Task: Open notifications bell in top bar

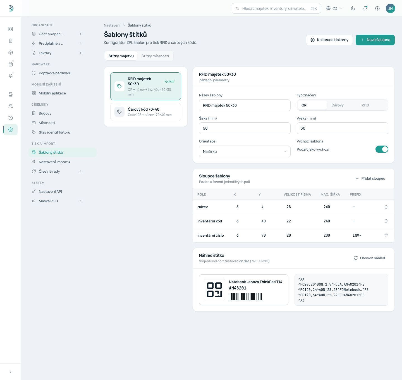Action: pyautogui.click(x=365, y=8)
